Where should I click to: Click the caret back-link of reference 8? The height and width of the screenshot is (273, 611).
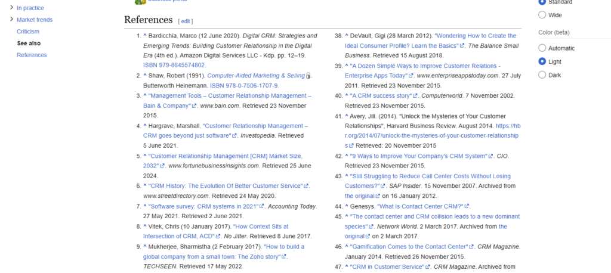[x=145, y=227]
